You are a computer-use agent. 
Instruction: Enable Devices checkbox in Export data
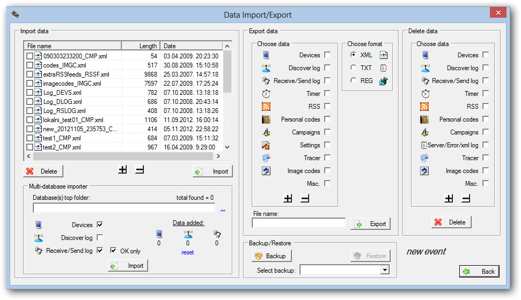pyautogui.click(x=327, y=55)
